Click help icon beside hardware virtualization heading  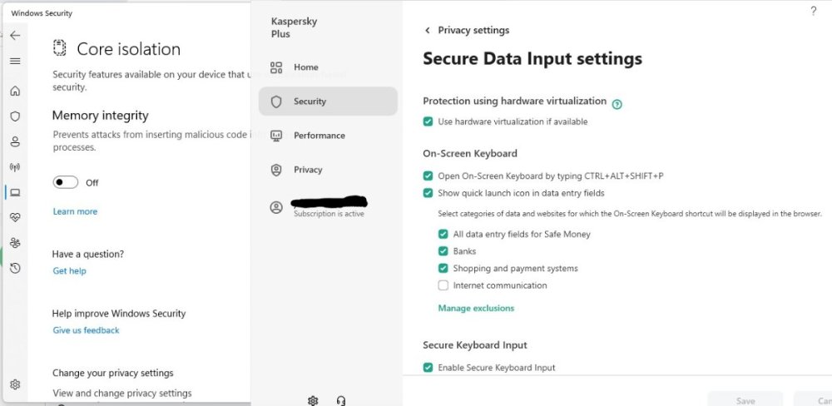[x=617, y=104]
